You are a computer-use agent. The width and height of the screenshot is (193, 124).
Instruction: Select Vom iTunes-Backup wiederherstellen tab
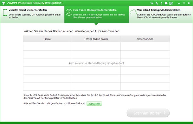point(96,15)
